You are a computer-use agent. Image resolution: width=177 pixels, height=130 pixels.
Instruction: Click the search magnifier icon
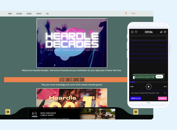(x=132, y=93)
